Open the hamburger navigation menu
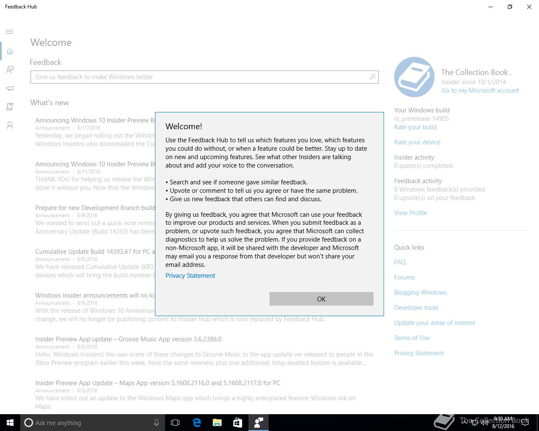Image resolution: width=539 pixels, height=431 pixels. pyautogui.click(x=10, y=32)
